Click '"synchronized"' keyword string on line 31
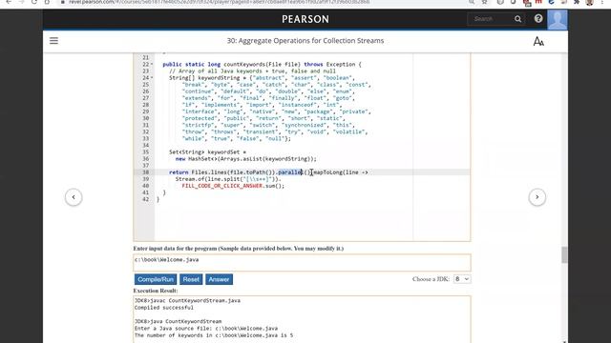Screen dimensions: 611x343 pyautogui.click(x=305, y=125)
